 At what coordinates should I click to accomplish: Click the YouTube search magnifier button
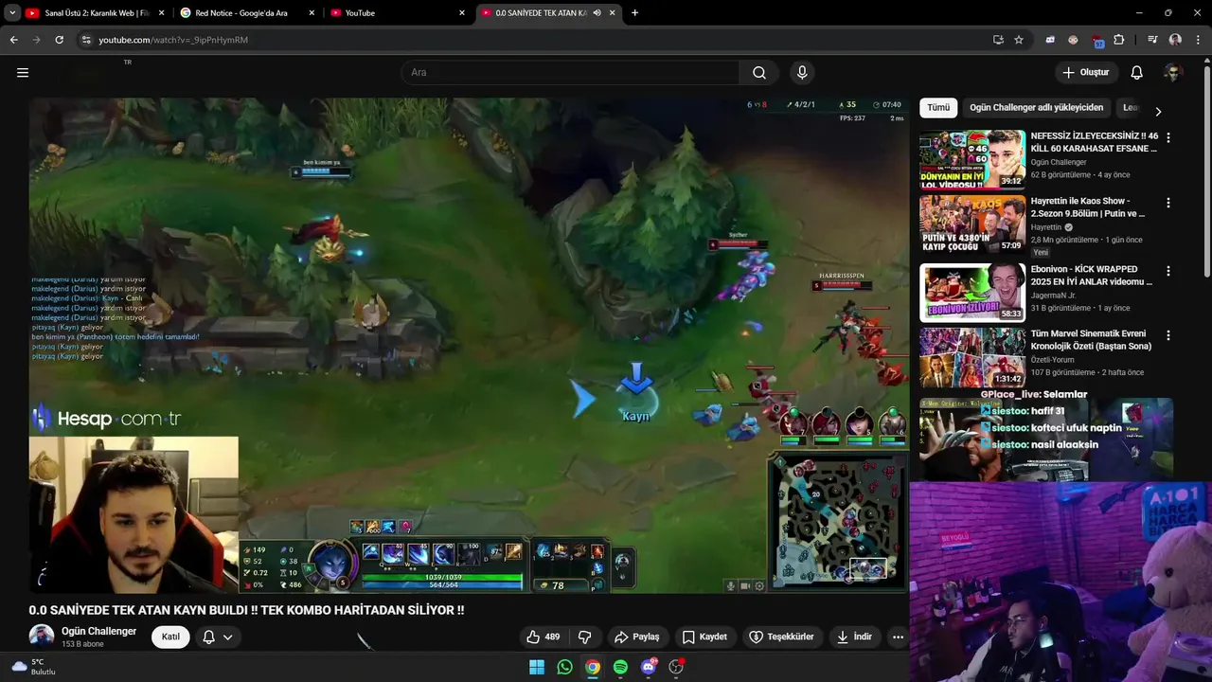click(759, 73)
